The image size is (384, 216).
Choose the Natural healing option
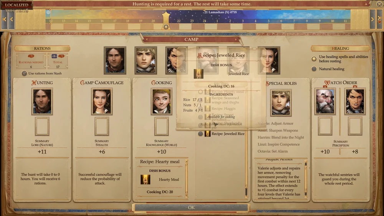click(314, 69)
